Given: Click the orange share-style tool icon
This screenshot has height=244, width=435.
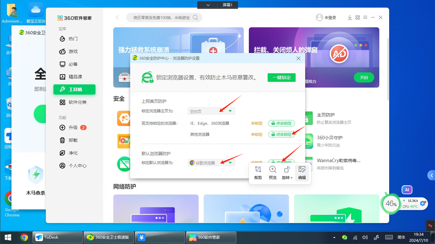Looking at the screenshot, I should (x=123, y=118).
